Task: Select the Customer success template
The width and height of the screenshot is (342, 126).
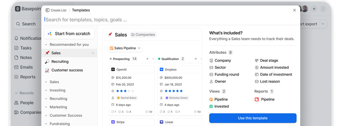Action: [x=69, y=70]
